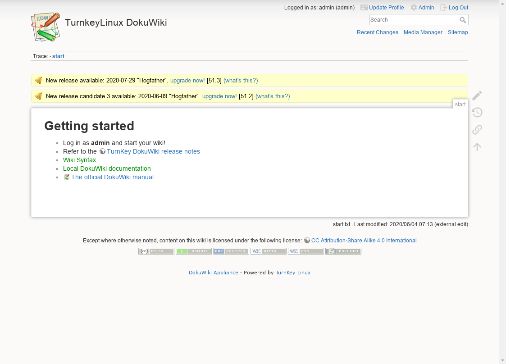Open the Media Manager
Viewport: 506px width, 364px height.
click(423, 32)
